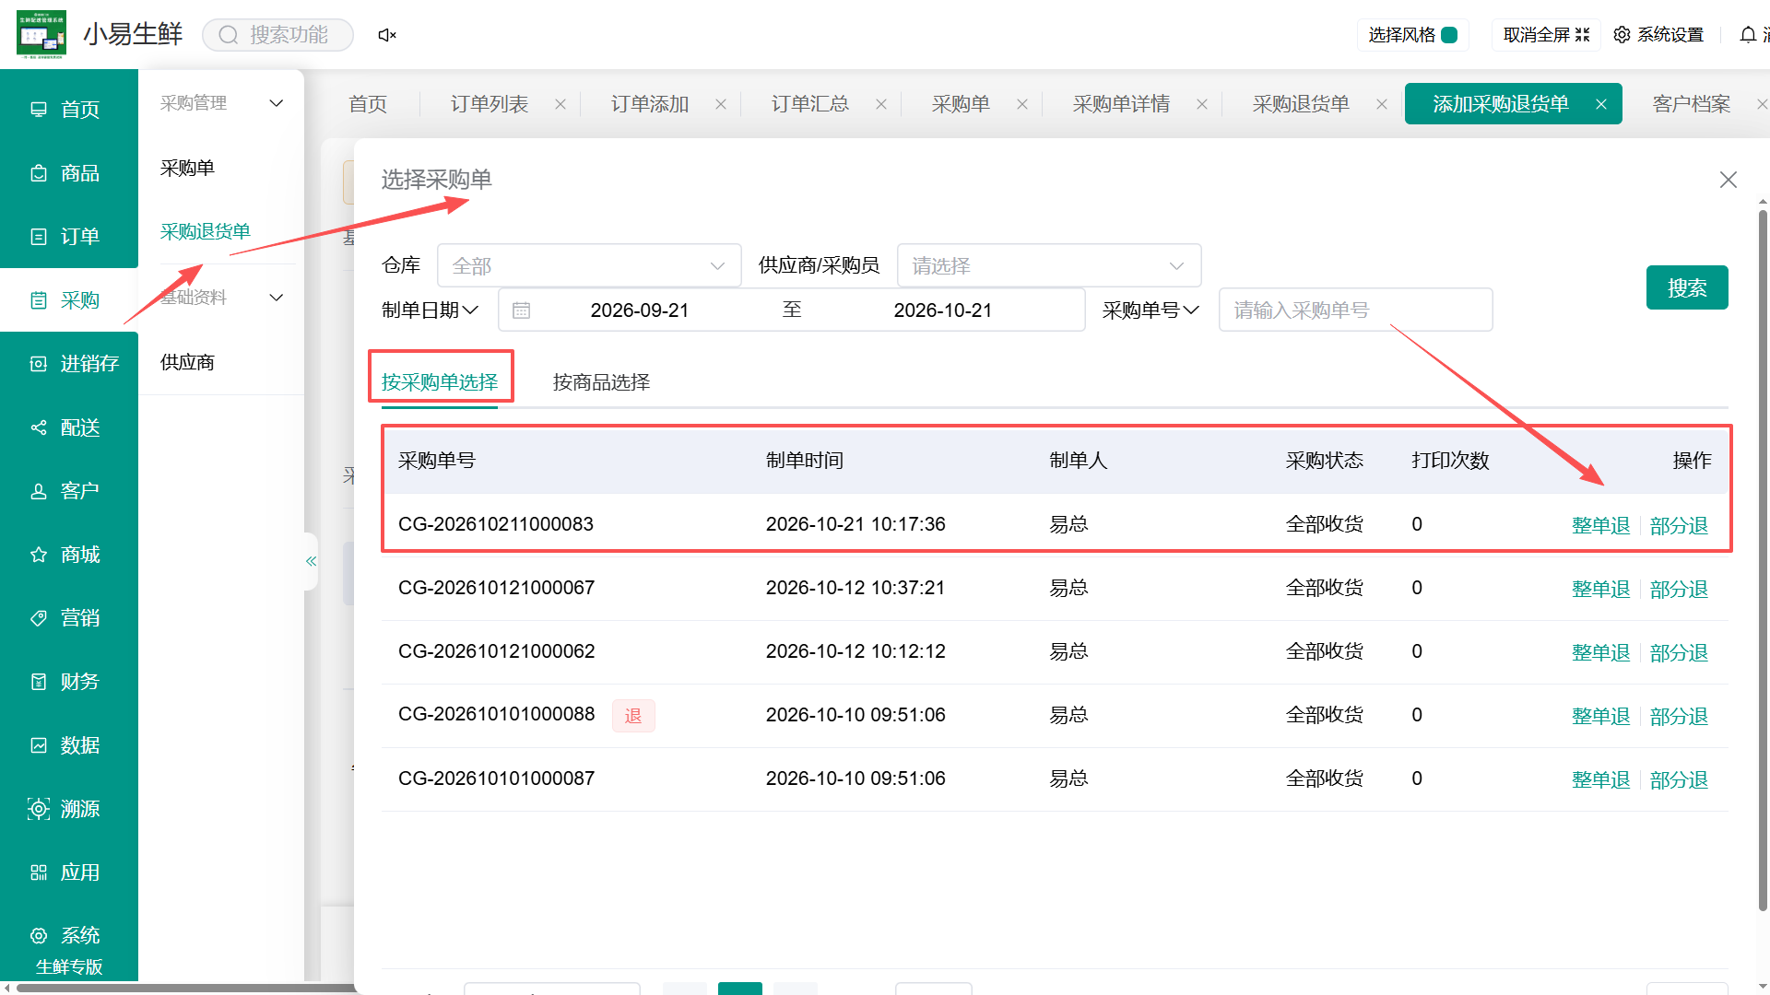
Task: Toggle the 选择风格 color swatch
Action: (x=1449, y=35)
